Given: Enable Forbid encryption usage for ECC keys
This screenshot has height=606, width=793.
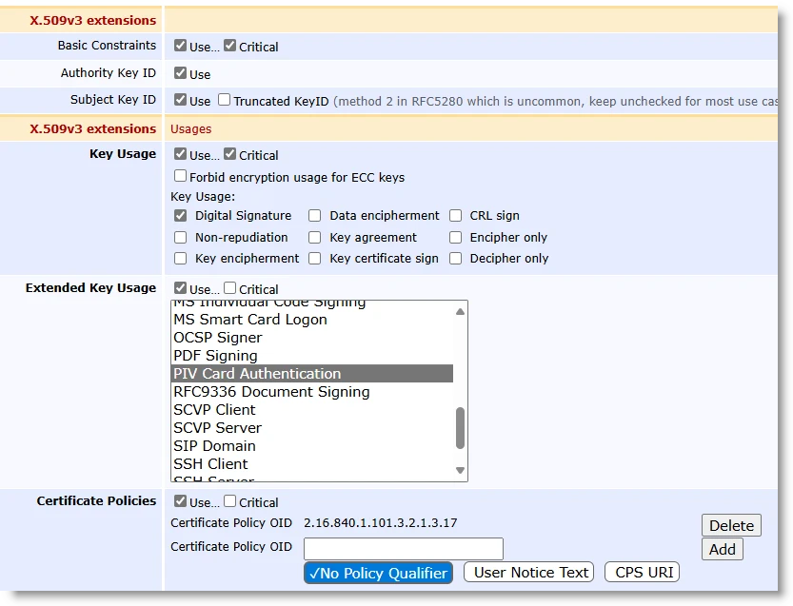Looking at the screenshot, I should 180,176.
